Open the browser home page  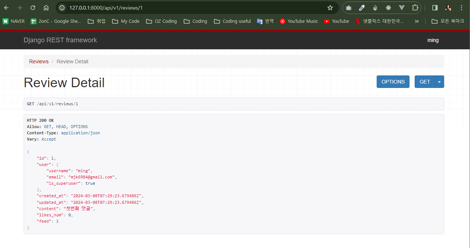(46, 8)
